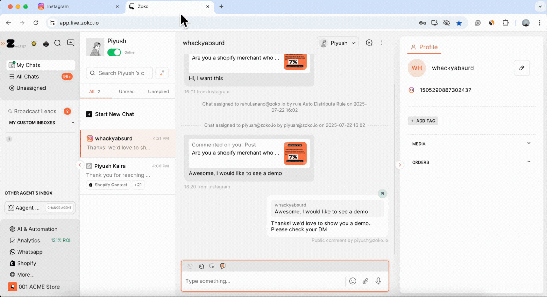Open the browser extensions puzzle icon
The width and height of the screenshot is (547, 297).
point(506,23)
